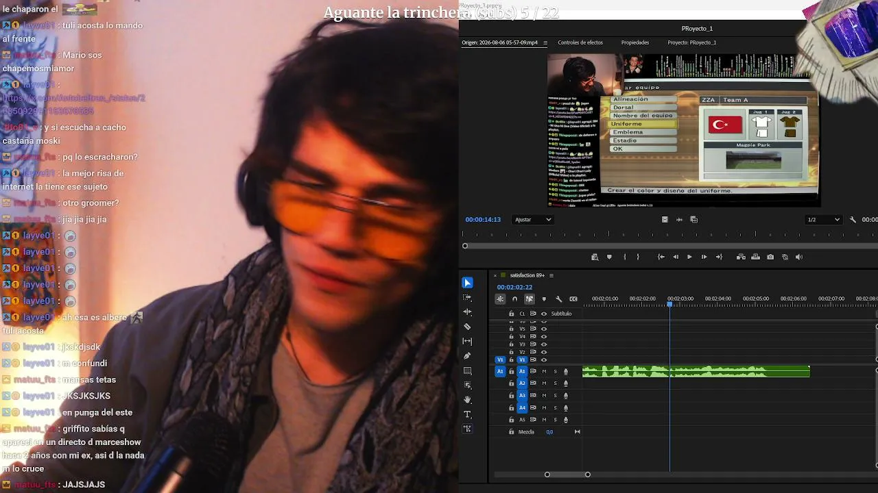Select the Origen source clip tab
The image size is (878, 493).
click(x=500, y=42)
